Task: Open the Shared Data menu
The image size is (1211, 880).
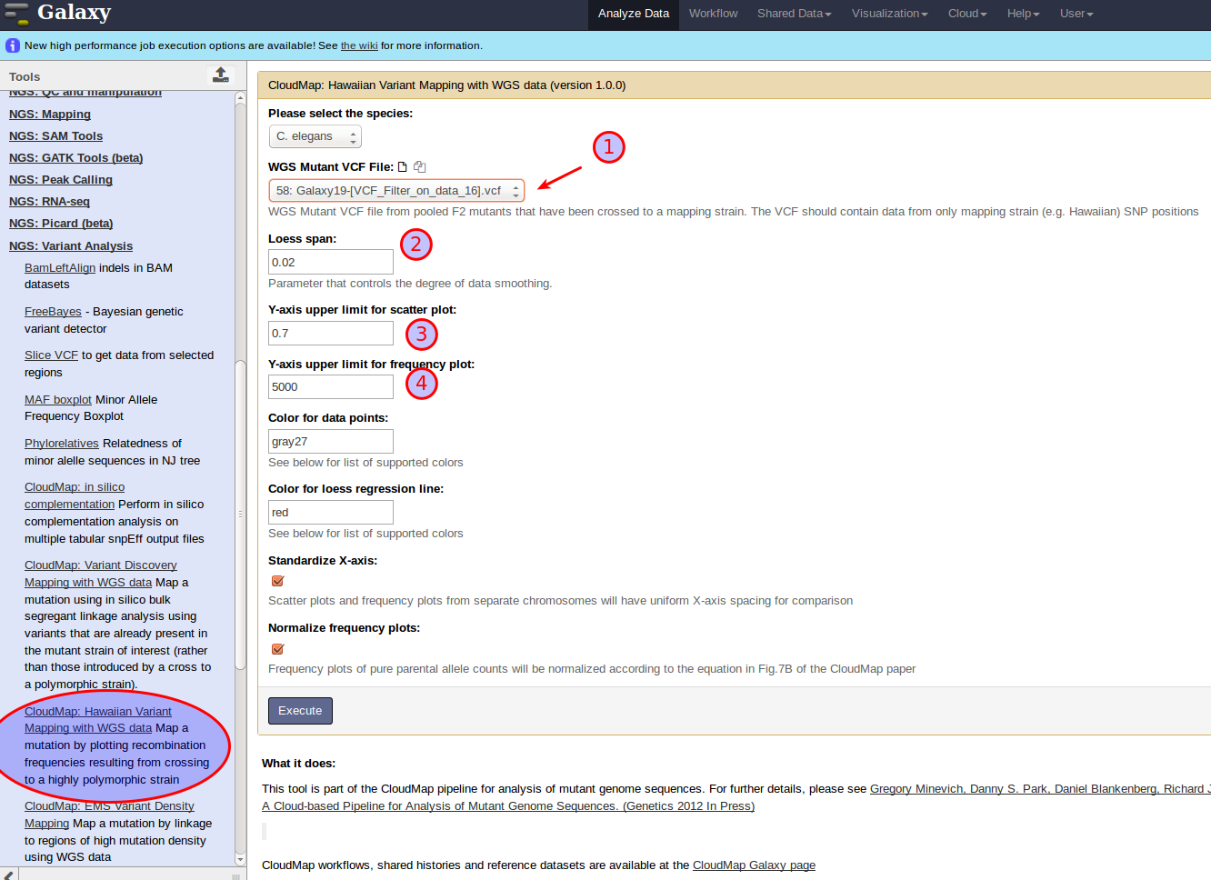Action: click(794, 14)
